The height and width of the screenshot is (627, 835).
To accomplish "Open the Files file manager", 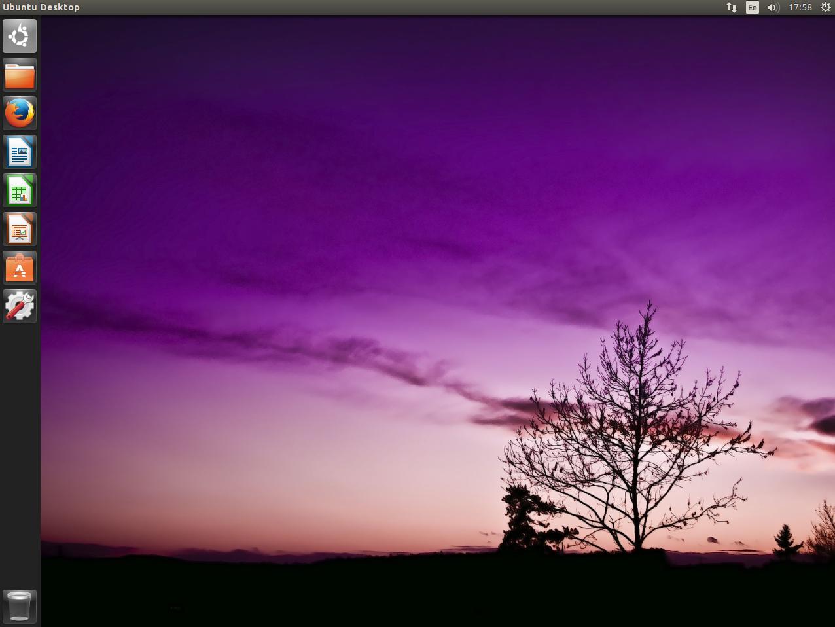I will click(20, 75).
